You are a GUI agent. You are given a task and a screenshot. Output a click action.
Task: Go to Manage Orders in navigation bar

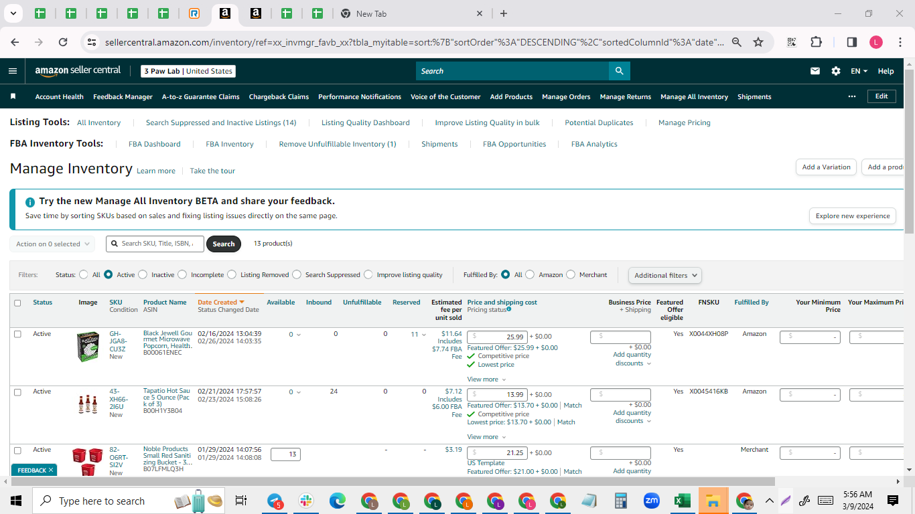(x=566, y=96)
